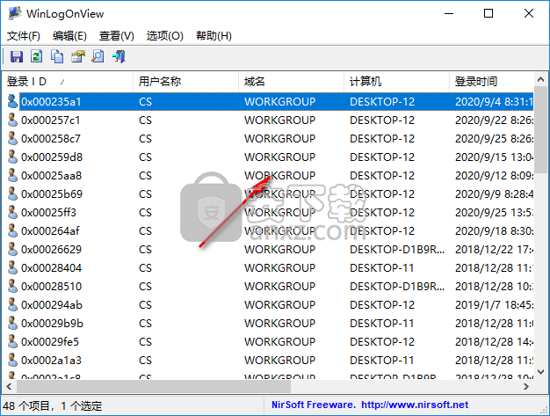Click status text 48 个项目, 1 个选定
This screenshot has height=416, width=550.
pos(53,405)
